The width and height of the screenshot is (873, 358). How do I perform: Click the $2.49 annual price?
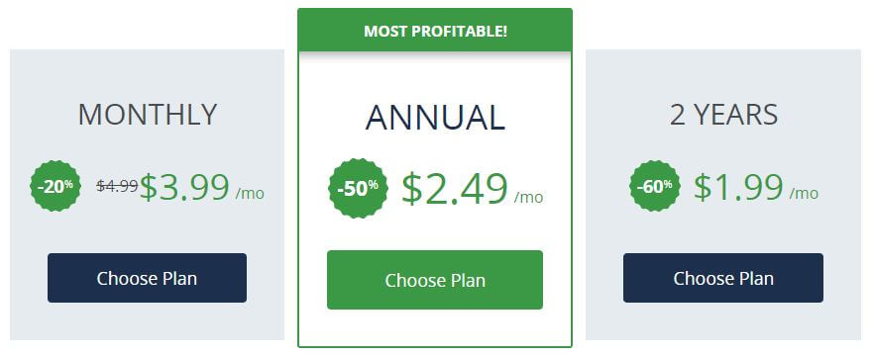tap(455, 189)
